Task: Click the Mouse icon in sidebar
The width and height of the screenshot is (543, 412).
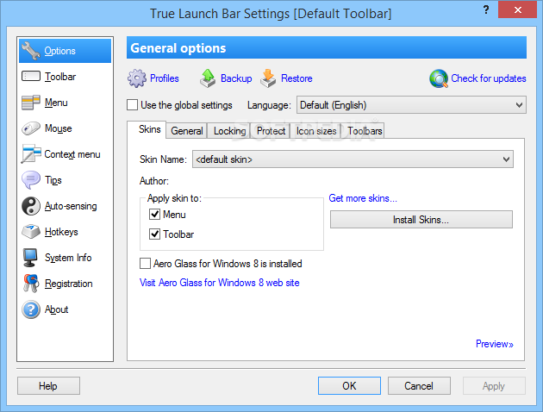Action: [x=31, y=128]
